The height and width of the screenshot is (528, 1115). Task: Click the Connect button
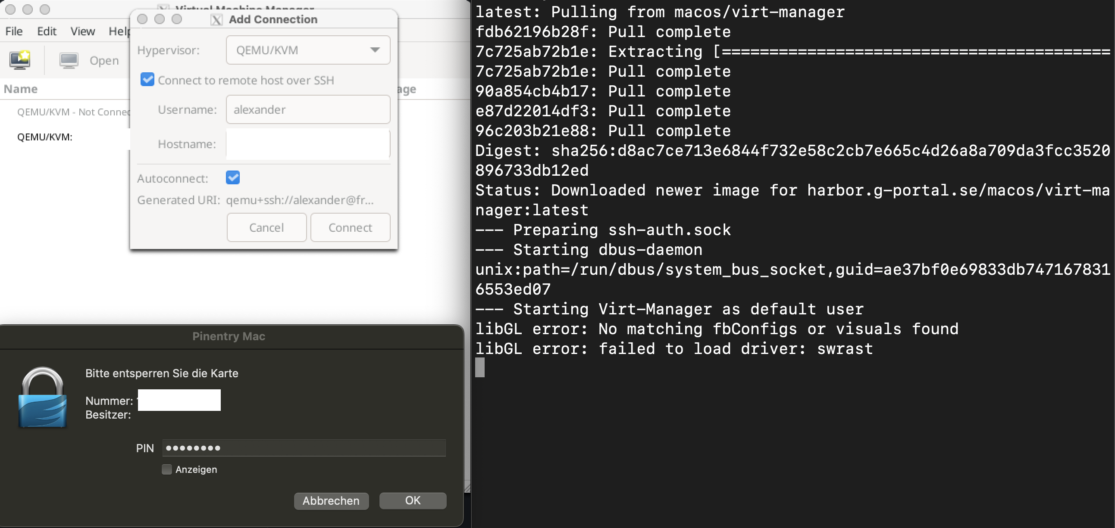[350, 227]
